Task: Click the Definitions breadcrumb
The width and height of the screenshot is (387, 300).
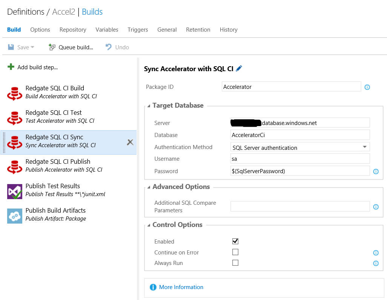Action: 26,12
